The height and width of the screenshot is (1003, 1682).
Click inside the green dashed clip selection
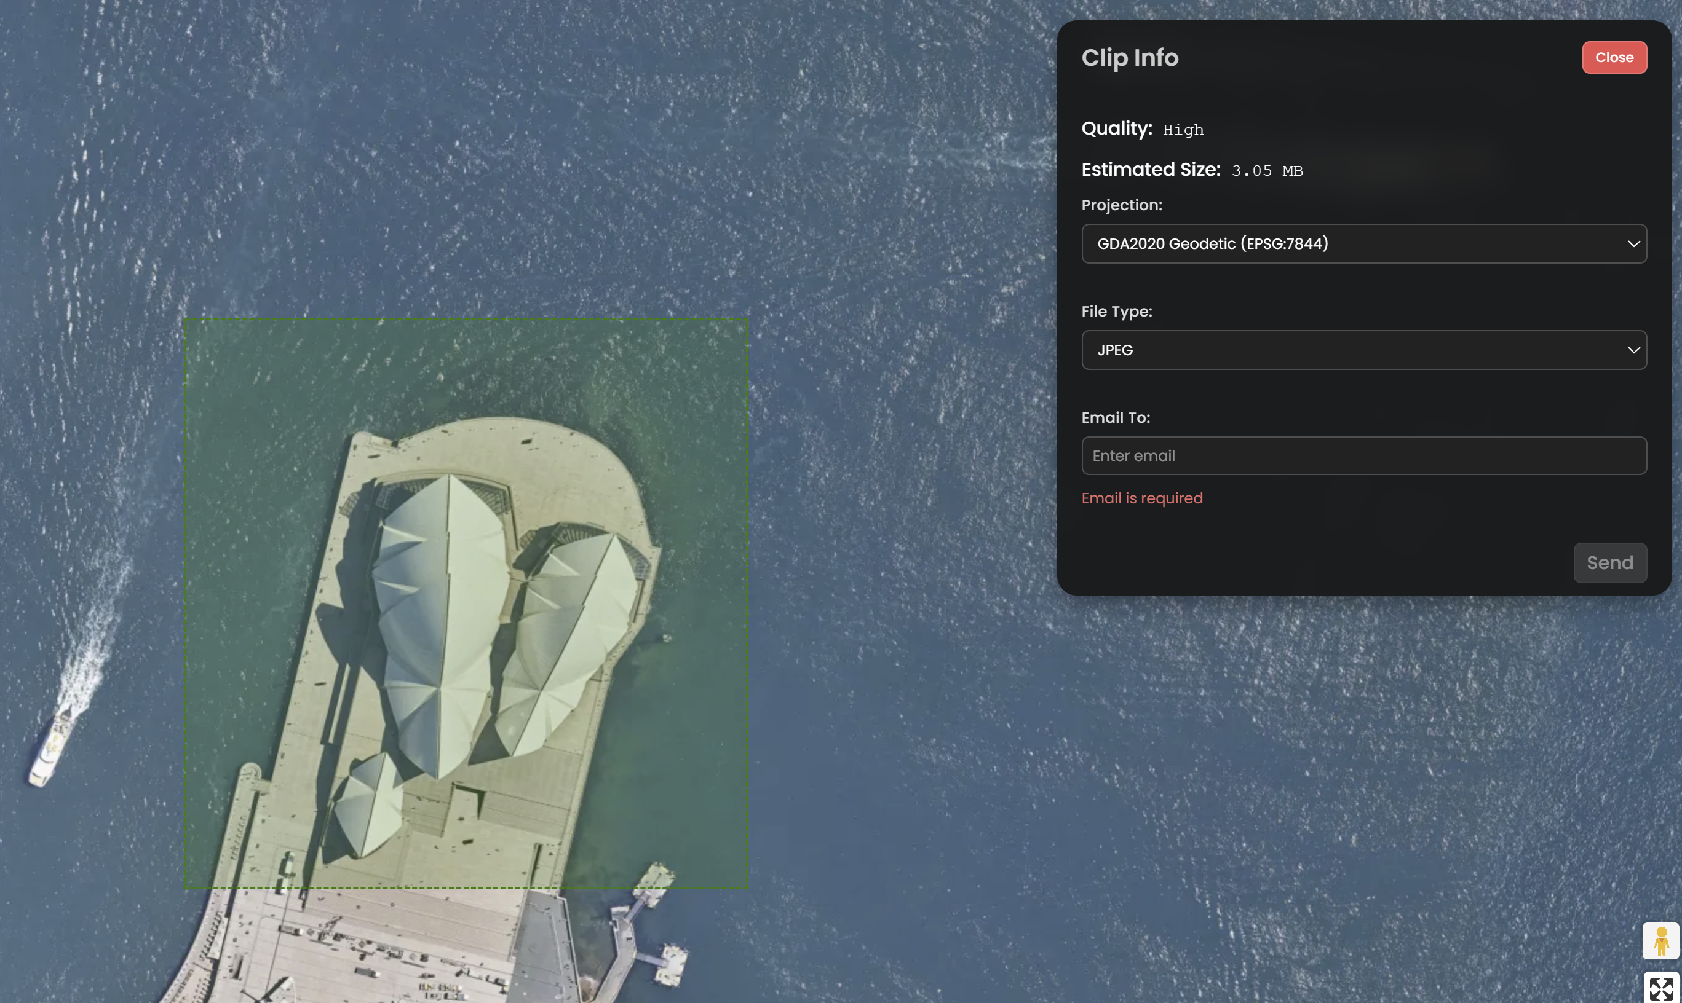click(x=271, y=406)
